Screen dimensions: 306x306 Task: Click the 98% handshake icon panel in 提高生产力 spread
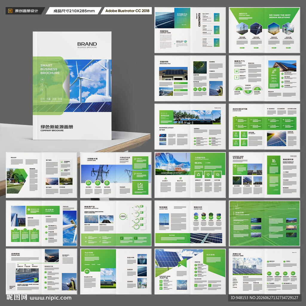[274, 78]
